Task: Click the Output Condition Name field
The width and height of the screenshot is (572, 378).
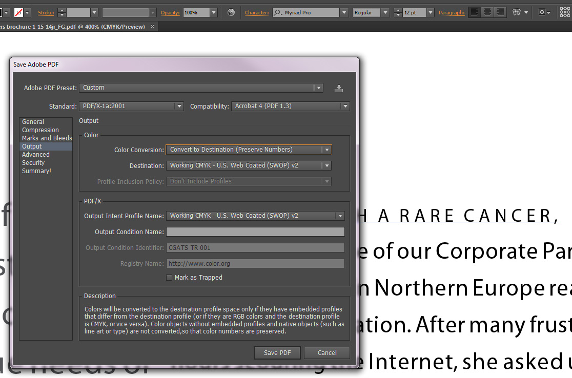Action: tap(255, 232)
